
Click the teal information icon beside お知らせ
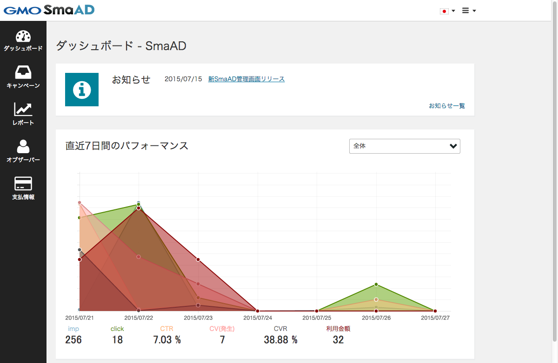point(82,90)
